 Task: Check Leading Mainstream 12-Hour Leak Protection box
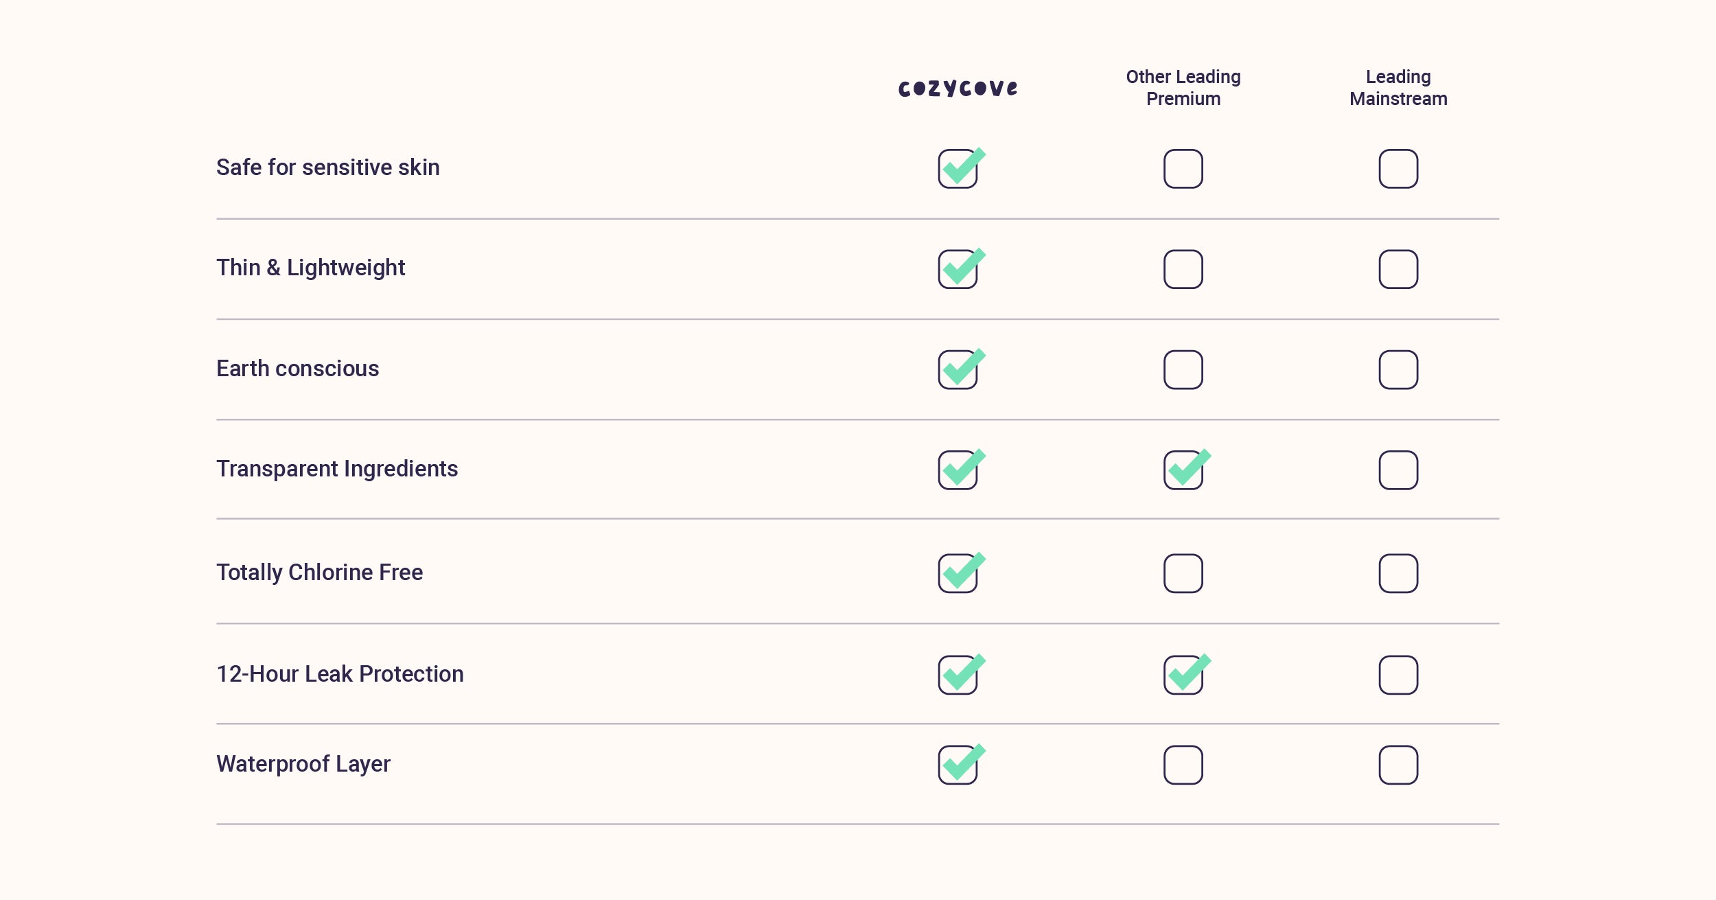coord(1398,675)
